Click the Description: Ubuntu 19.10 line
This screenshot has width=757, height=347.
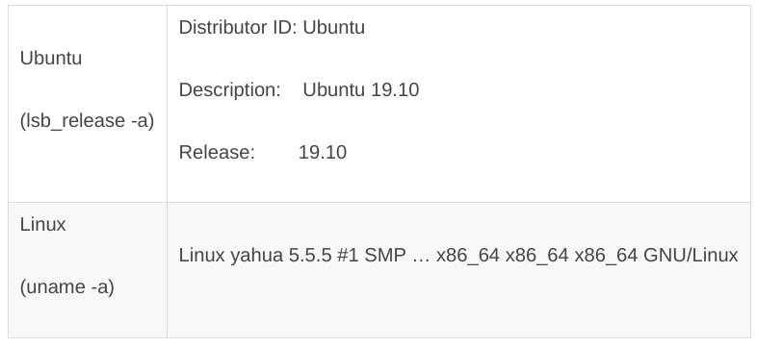point(299,90)
